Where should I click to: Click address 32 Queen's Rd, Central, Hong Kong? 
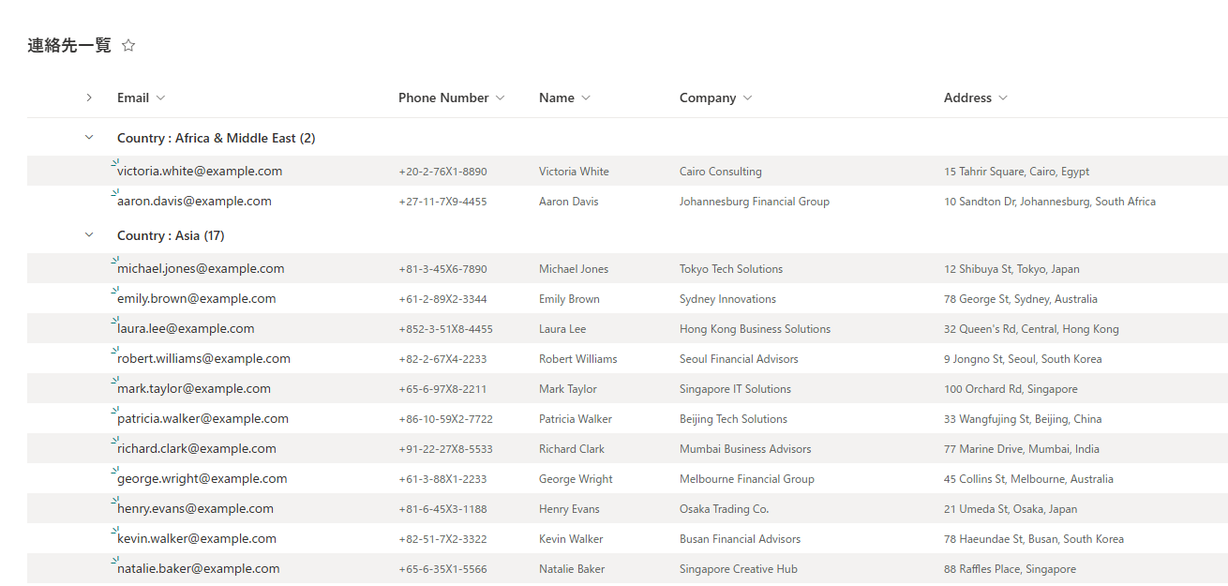(x=1031, y=329)
